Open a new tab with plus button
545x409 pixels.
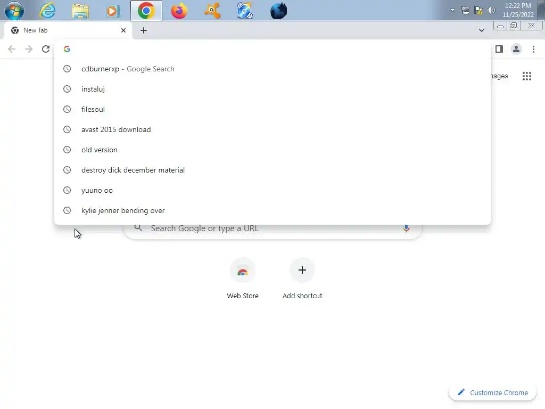[144, 30]
